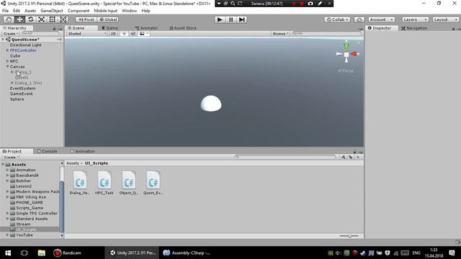Image resolution: width=461 pixels, height=259 pixels.
Task: Expand the FPSController hierarchy item
Action: [x=8, y=50]
